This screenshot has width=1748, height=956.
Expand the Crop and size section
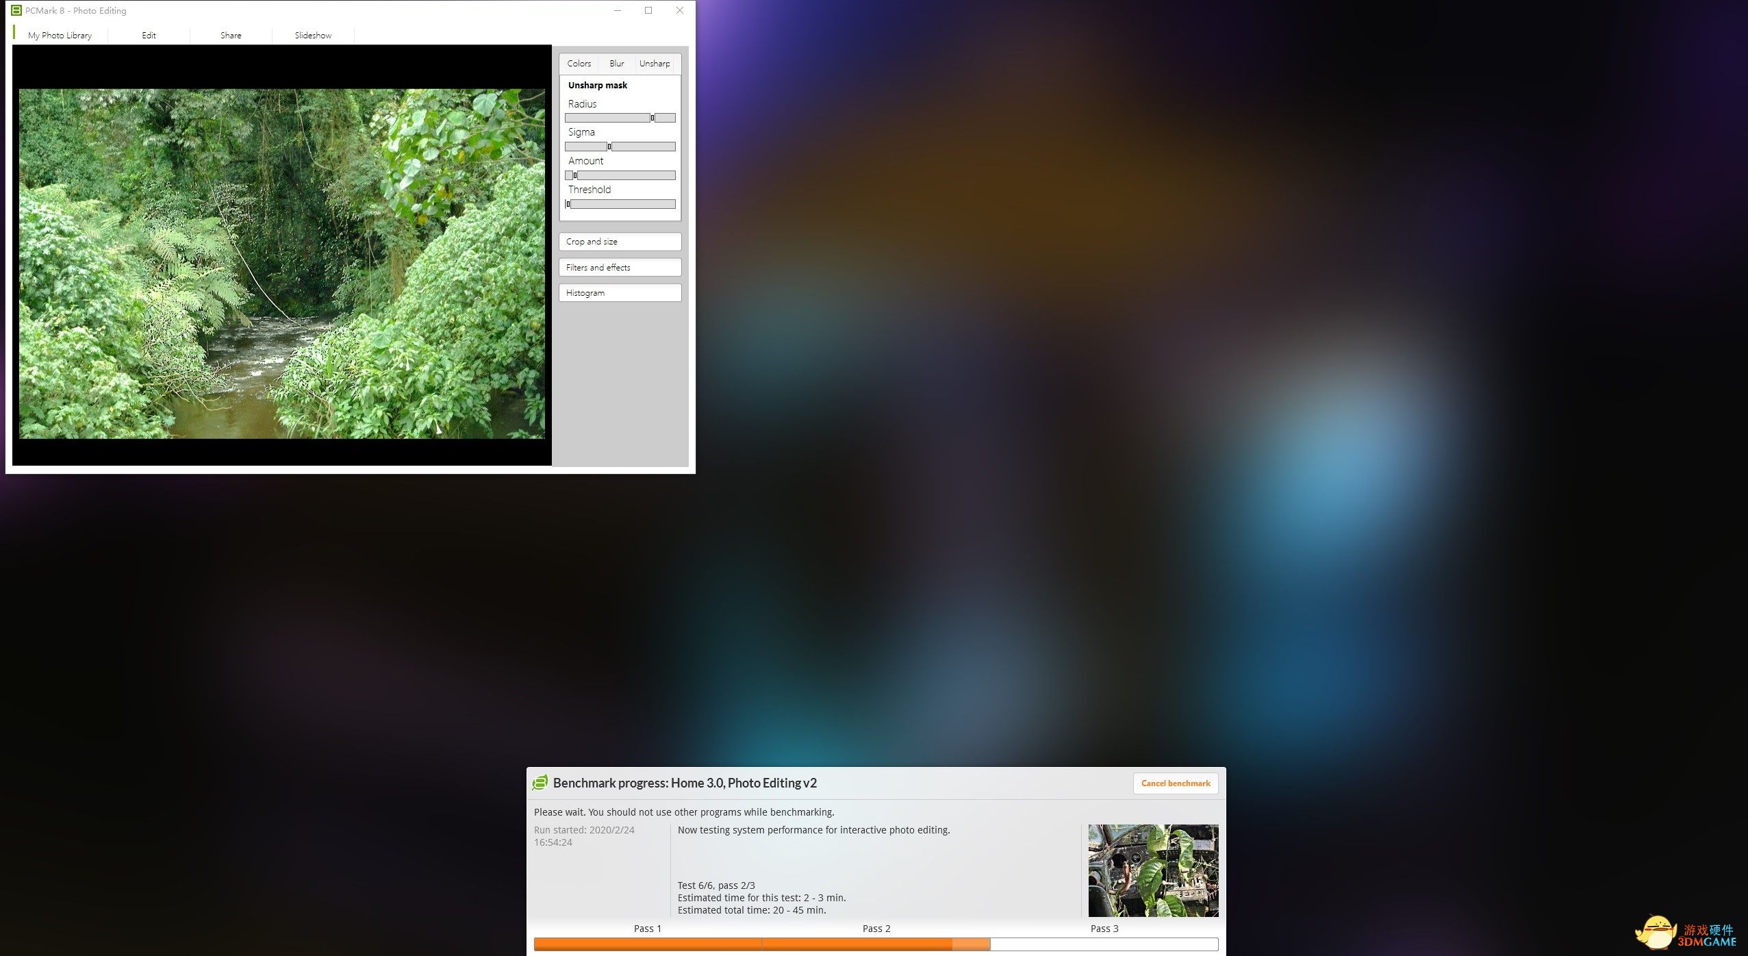pyautogui.click(x=620, y=242)
